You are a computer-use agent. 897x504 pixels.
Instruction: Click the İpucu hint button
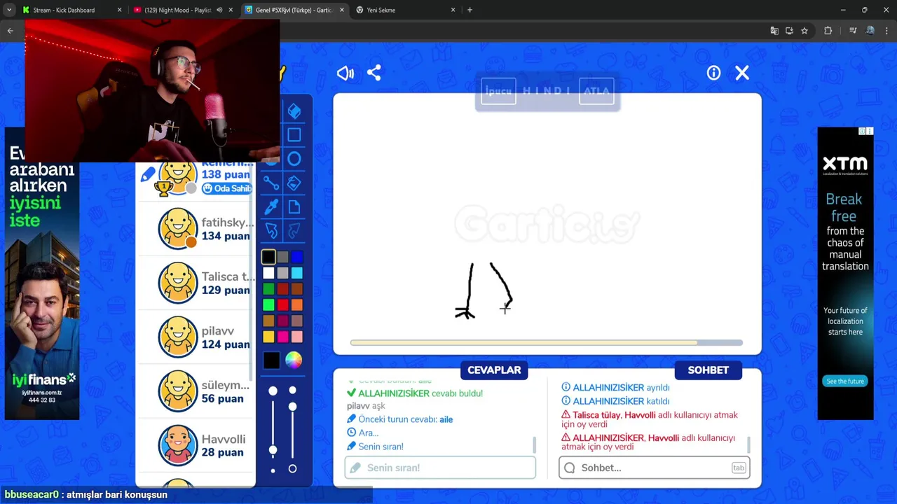(x=498, y=91)
